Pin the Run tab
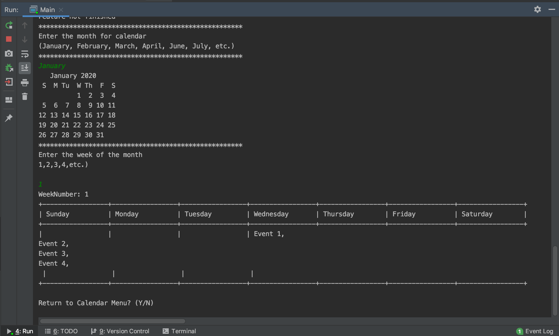559x336 pixels. click(9, 118)
